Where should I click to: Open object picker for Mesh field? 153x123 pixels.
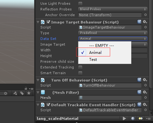(x=145, y=98)
